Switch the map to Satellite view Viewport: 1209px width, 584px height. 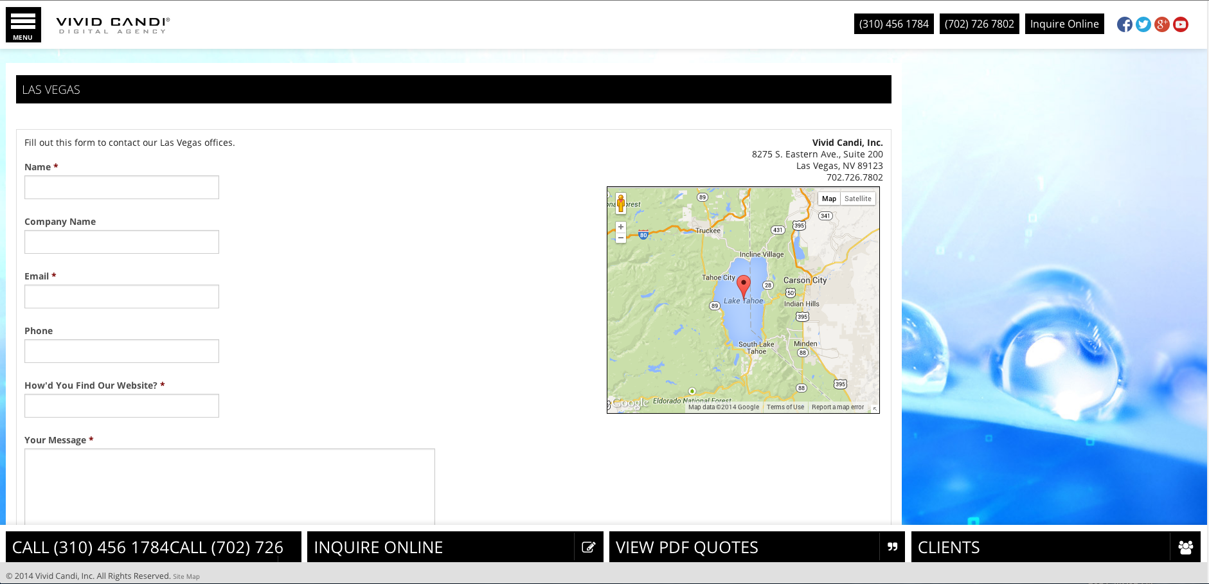[x=857, y=199]
